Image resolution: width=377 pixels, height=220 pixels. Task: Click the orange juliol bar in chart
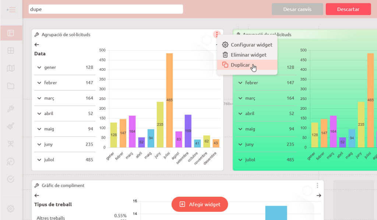tap(169, 100)
